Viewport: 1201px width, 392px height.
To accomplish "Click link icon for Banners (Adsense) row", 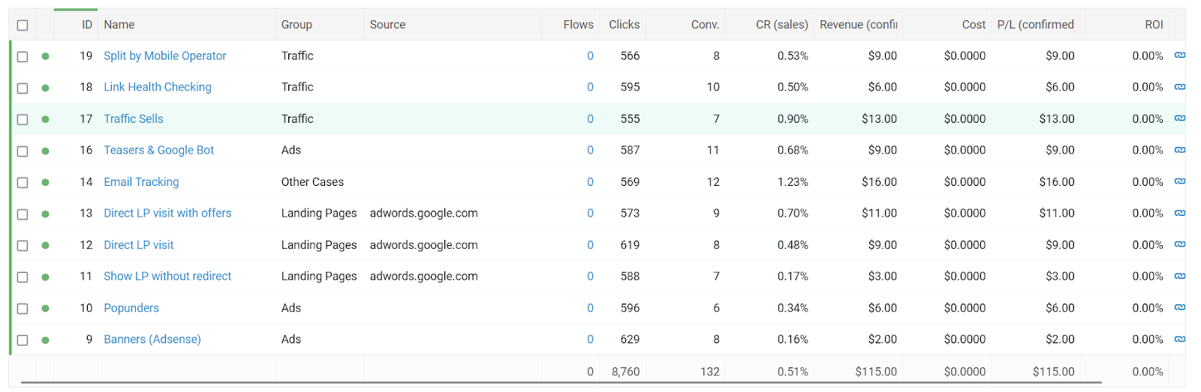I will pos(1179,339).
